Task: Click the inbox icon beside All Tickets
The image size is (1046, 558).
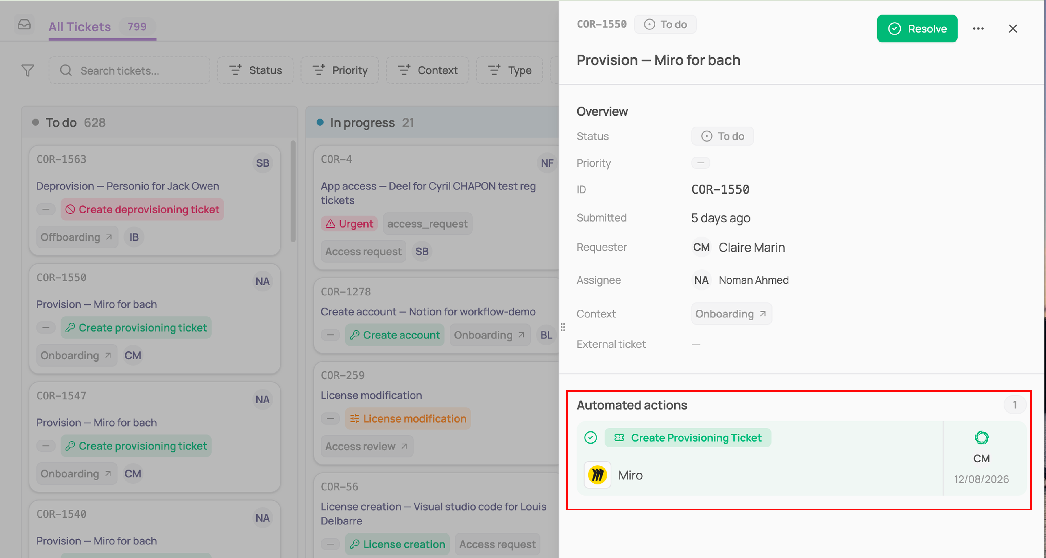Action: click(x=24, y=25)
